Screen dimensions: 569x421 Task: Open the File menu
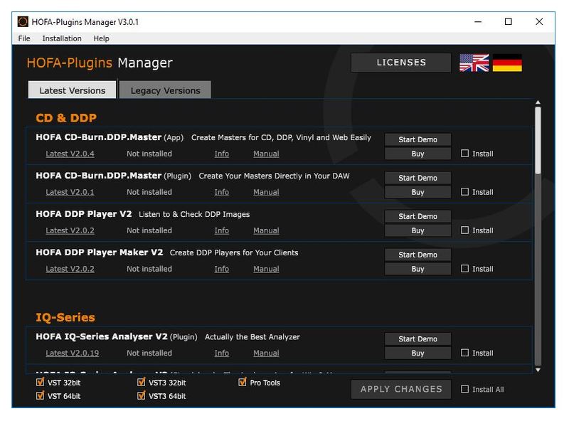(24, 38)
